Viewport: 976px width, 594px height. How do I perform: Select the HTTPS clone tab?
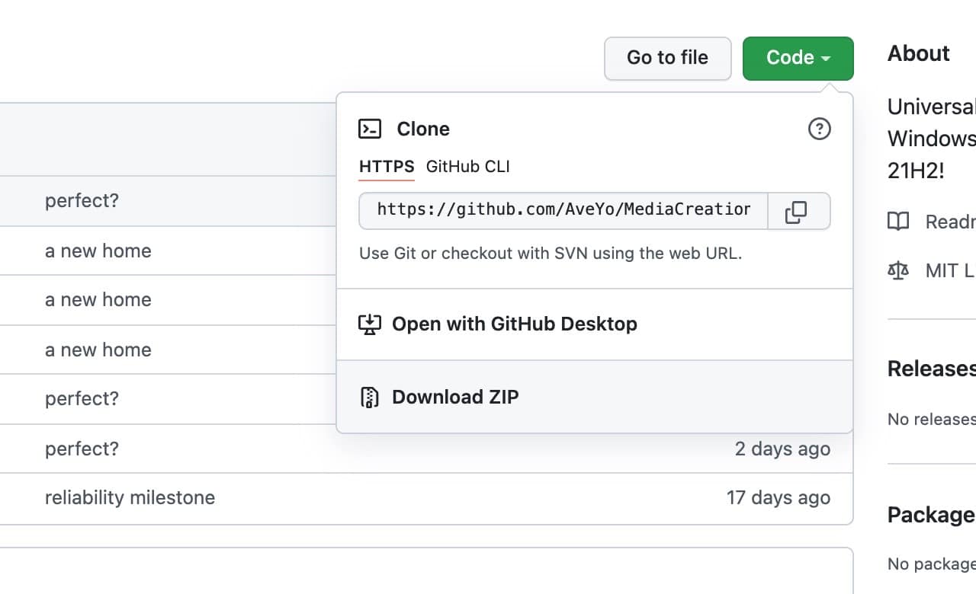click(x=387, y=167)
